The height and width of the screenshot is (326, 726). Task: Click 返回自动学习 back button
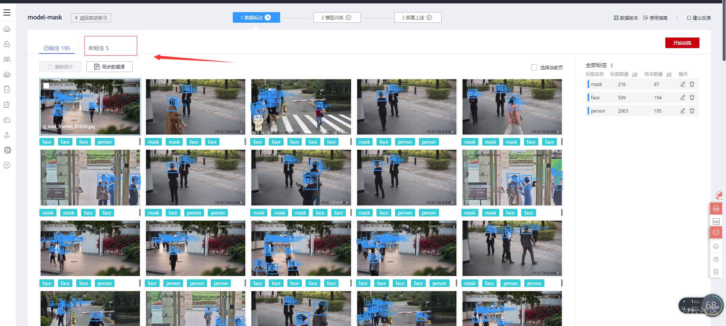91,18
